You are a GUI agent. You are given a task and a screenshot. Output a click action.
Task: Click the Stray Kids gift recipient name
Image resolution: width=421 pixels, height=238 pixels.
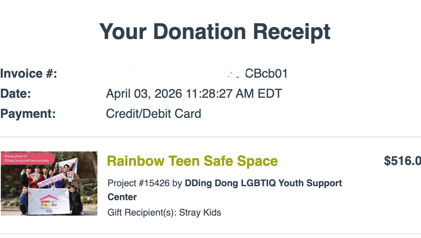200,212
